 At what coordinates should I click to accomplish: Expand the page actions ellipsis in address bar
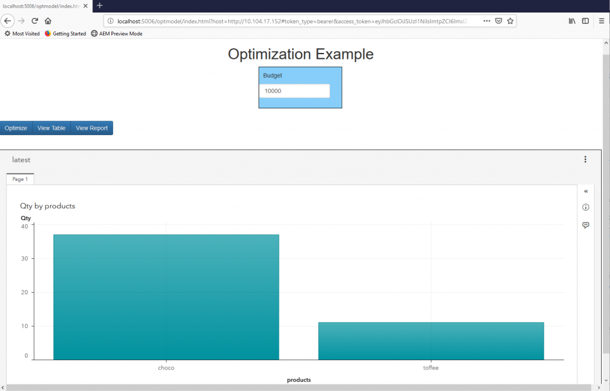point(487,21)
